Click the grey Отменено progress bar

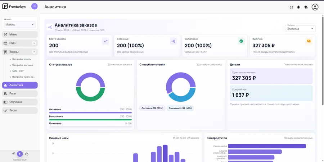[x=90, y=127]
